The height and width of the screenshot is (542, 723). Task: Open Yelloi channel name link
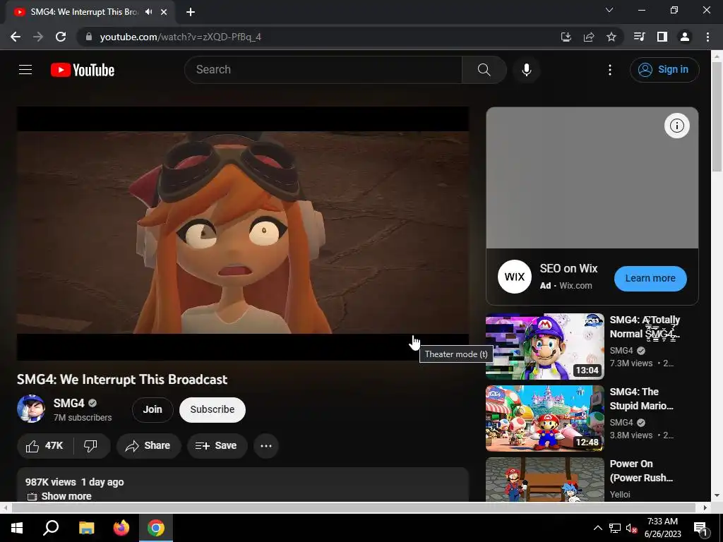(620, 495)
